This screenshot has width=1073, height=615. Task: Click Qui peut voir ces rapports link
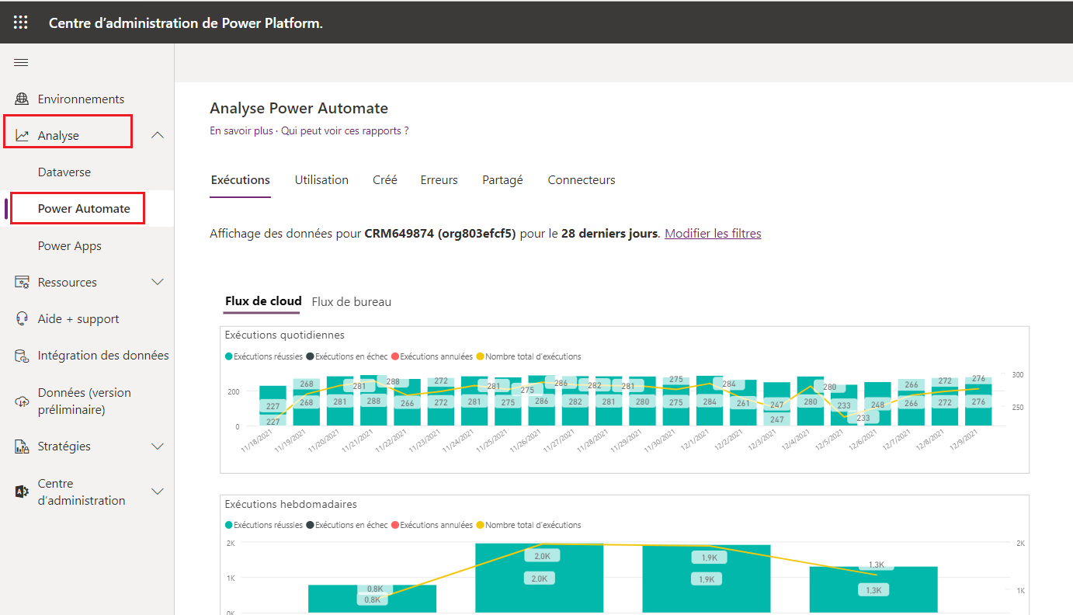pyautogui.click(x=345, y=131)
